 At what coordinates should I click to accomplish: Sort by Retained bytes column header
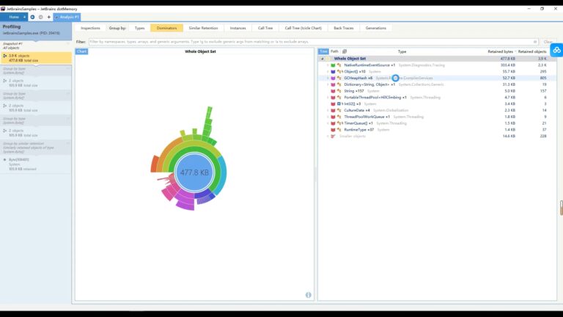pos(500,51)
